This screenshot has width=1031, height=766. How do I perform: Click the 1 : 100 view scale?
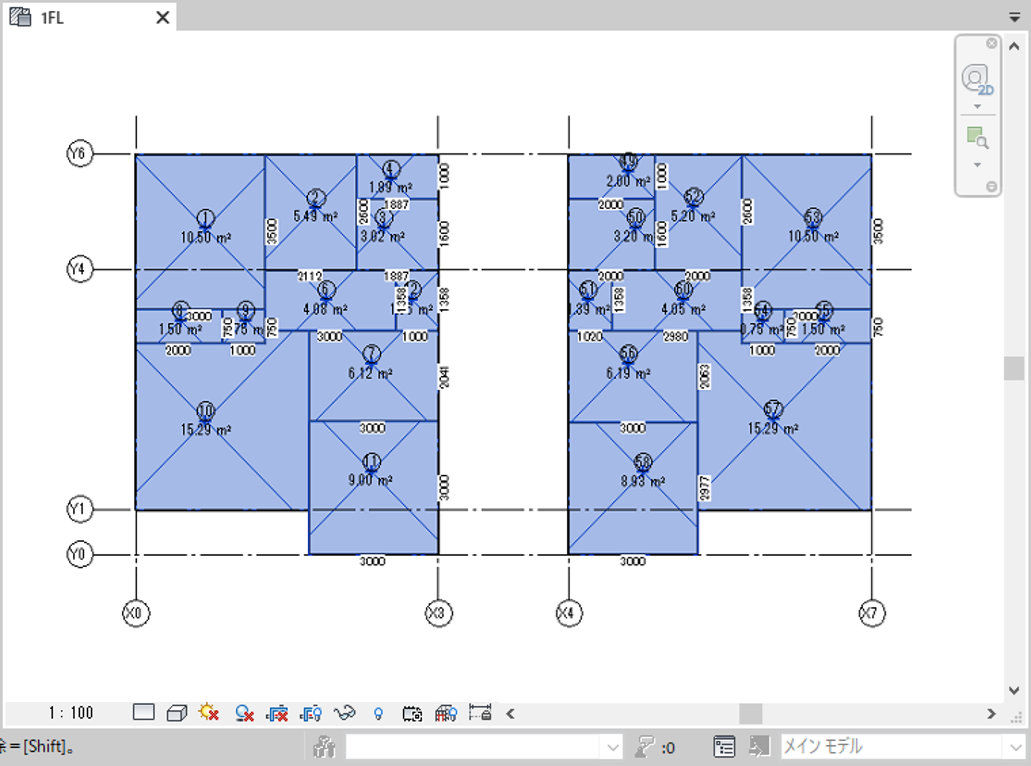71,713
